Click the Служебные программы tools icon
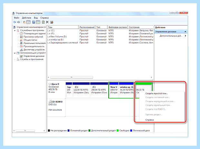This screenshot has height=149, width=200. pyautogui.click(x=18, y=30)
